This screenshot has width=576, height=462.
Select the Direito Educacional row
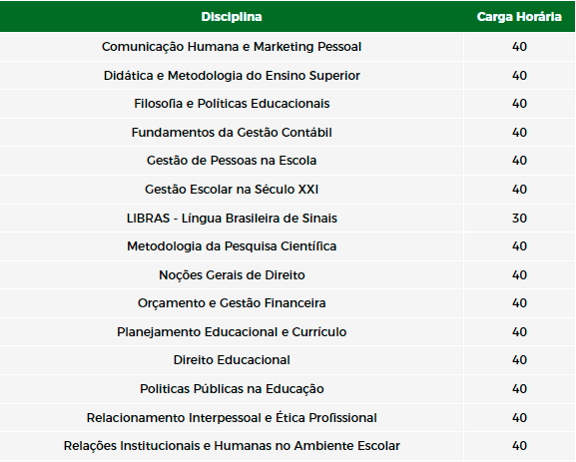point(288,360)
